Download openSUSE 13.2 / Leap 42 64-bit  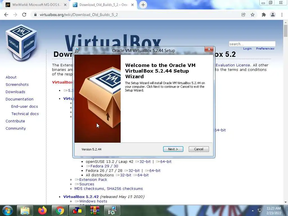(166, 162)
